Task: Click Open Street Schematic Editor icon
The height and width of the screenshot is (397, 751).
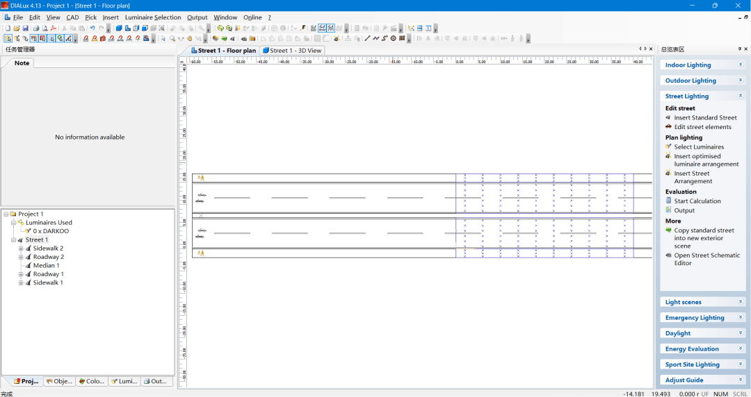Action: coord(668,255)
